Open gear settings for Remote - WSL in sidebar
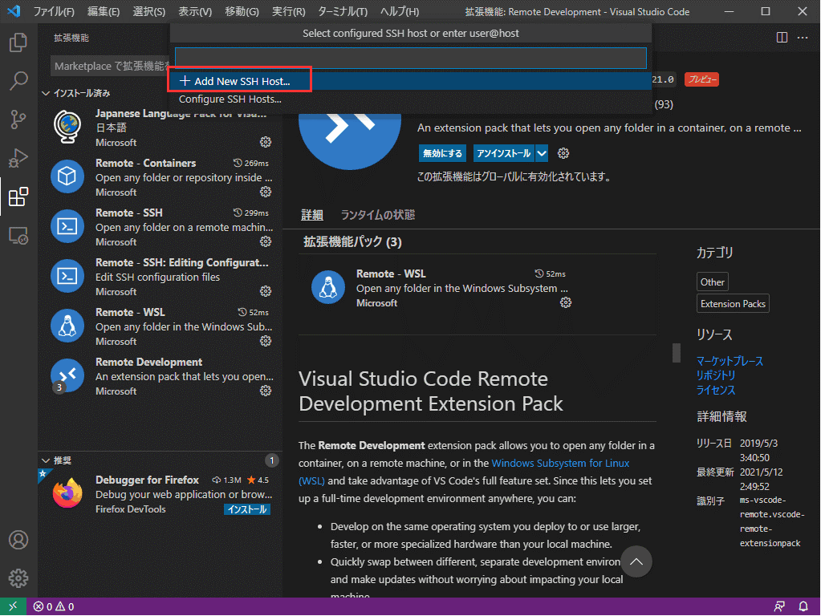821x616 pixels. click(x=266, y=341)
